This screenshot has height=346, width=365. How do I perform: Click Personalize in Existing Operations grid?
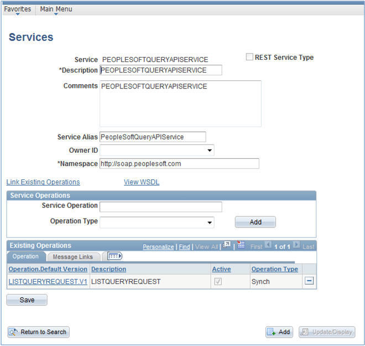point(158,247)
